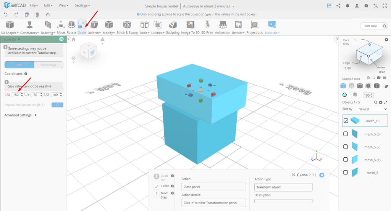Open the notifications bell
The image size is (391, 211).
pyautogui.click(x=347, y=6)
